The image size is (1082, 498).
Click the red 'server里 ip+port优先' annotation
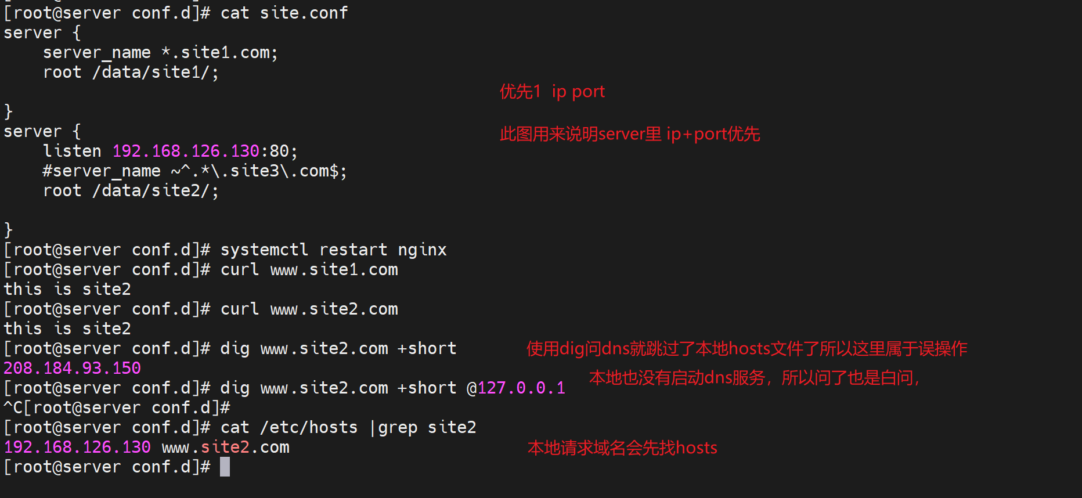click(630, 135)
